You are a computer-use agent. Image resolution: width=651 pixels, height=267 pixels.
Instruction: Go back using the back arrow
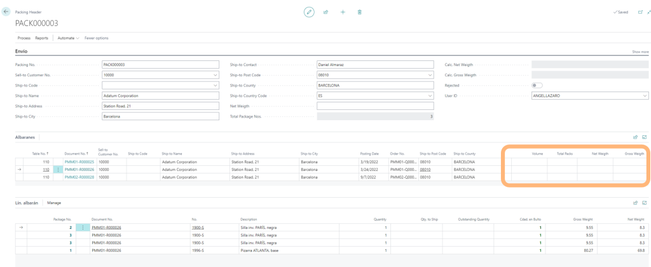click(x=6, y=12)
